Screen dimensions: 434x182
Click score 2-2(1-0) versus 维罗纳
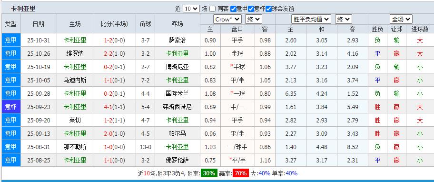[x=114, y=53]
